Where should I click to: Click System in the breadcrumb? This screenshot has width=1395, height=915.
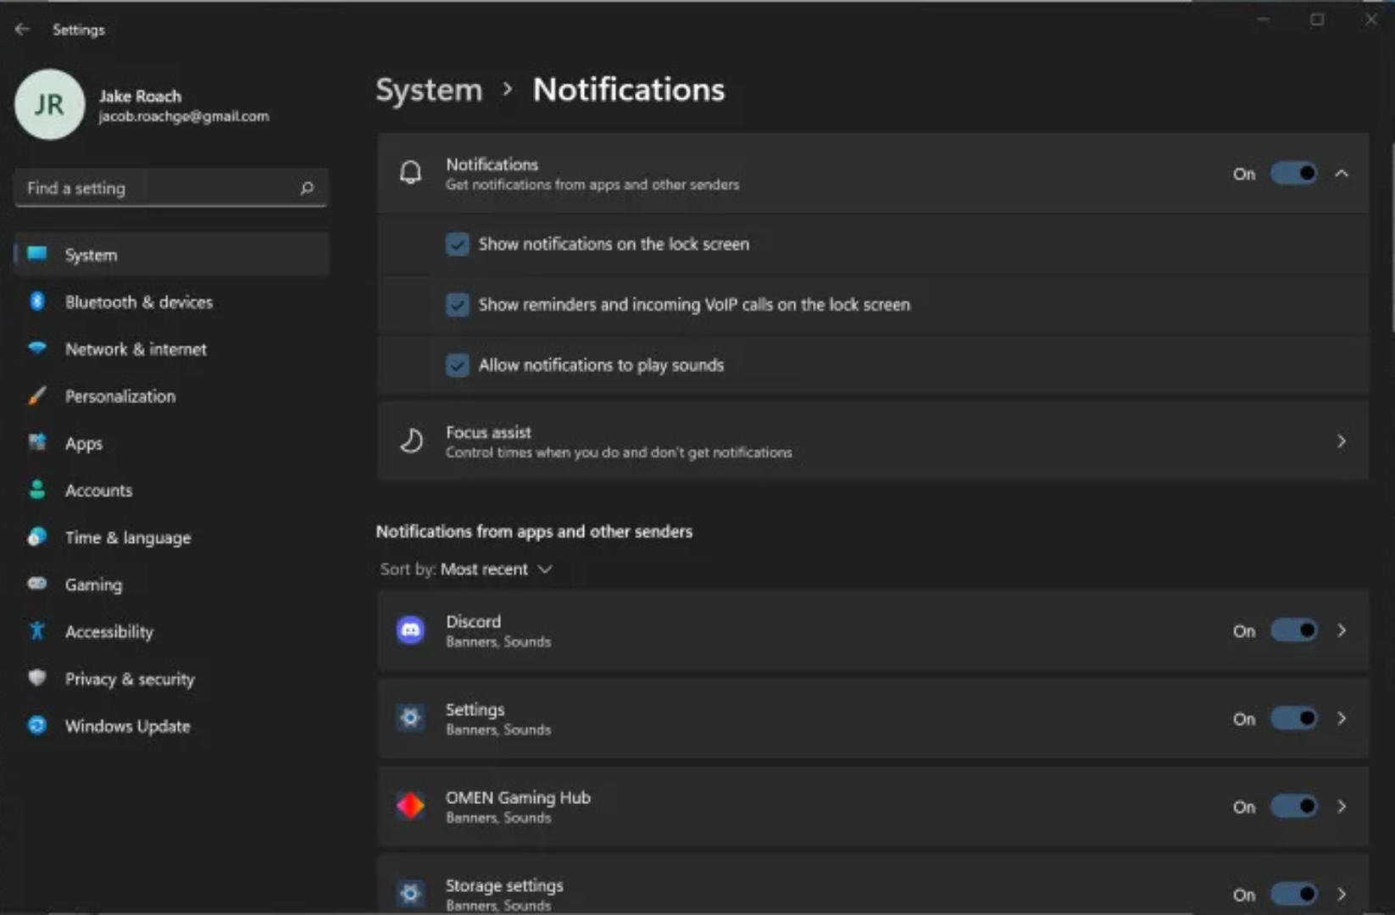(429, 90)
